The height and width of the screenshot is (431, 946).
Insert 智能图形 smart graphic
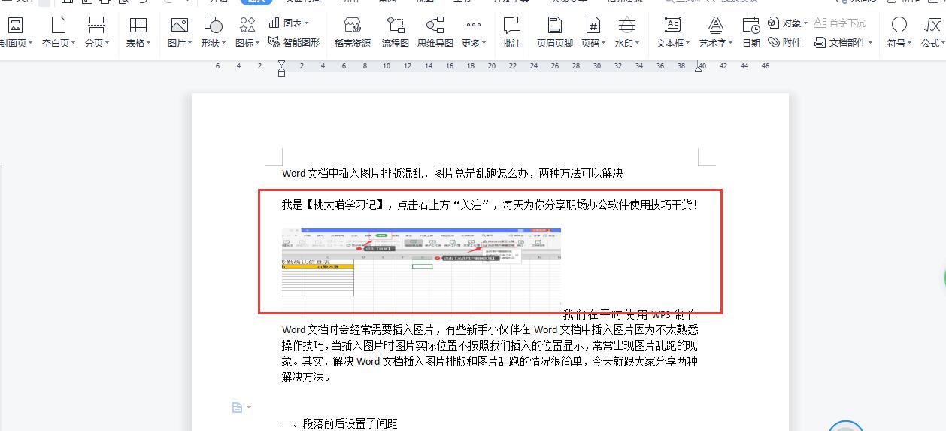point(294,43)
